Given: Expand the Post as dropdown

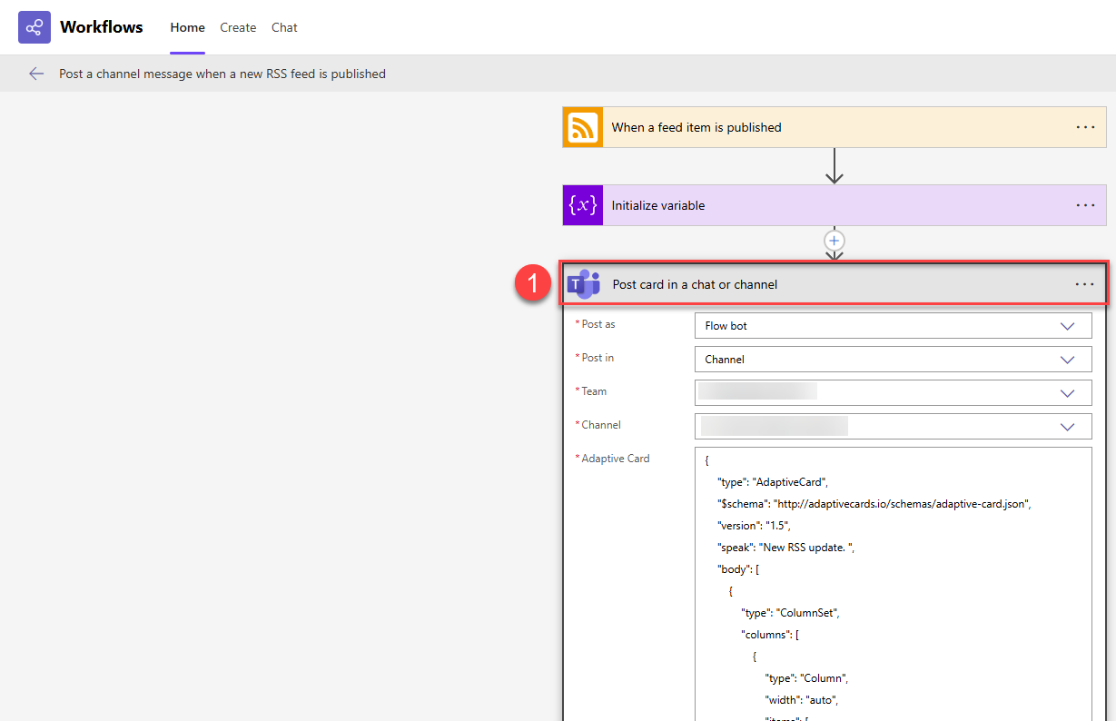Looking at the screenshot, I should click(1067, 326).
